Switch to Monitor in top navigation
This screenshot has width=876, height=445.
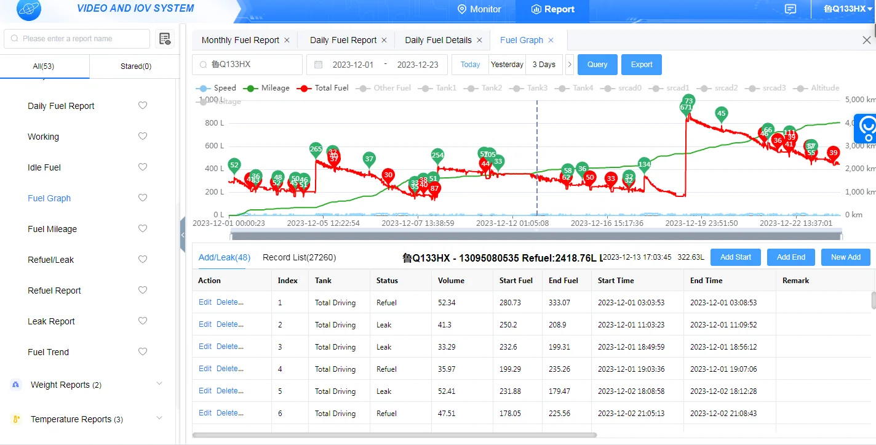tap(479, 9)
